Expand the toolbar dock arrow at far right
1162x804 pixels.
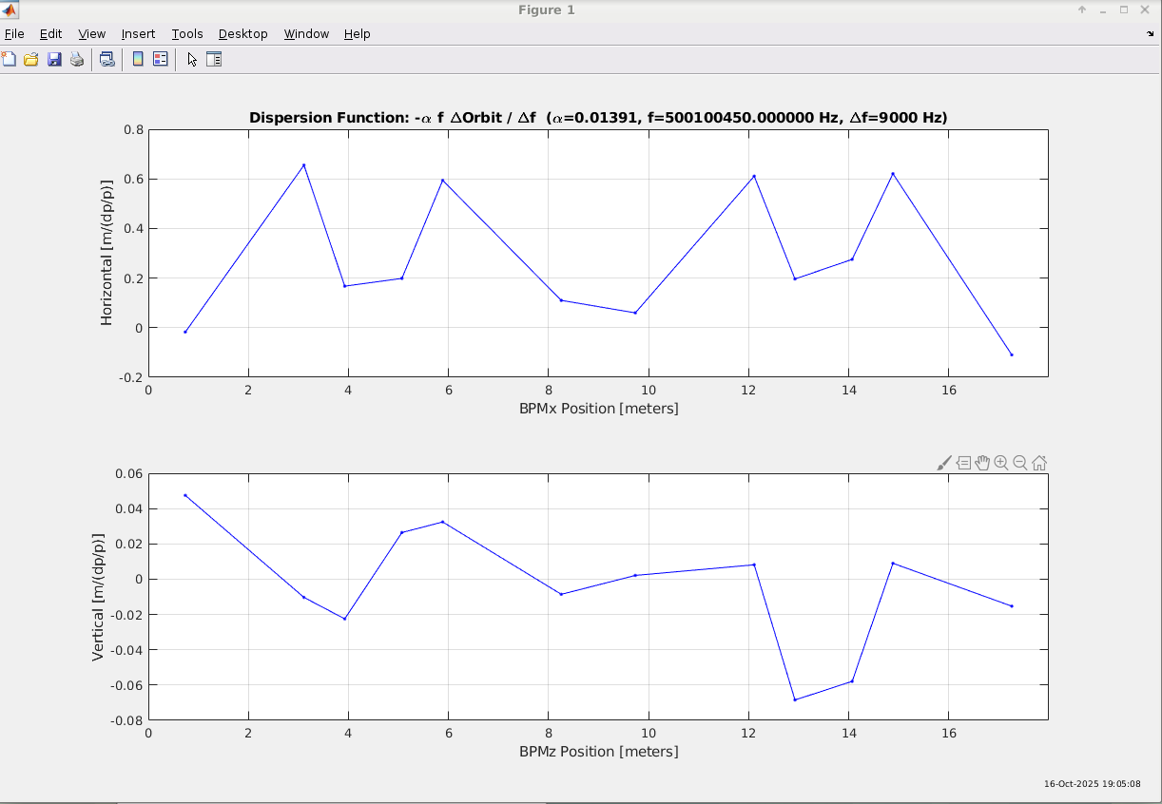1150,33
